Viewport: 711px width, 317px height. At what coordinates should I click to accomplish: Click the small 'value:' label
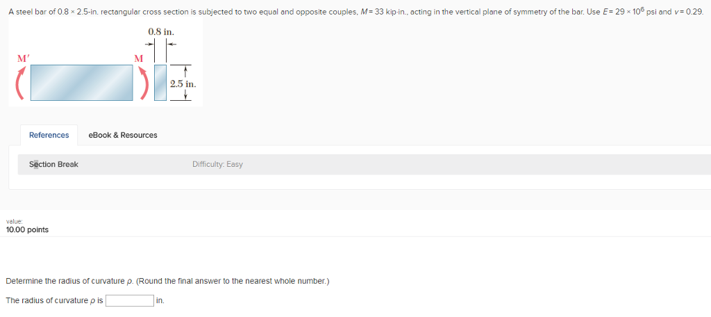tap(13, 222)
